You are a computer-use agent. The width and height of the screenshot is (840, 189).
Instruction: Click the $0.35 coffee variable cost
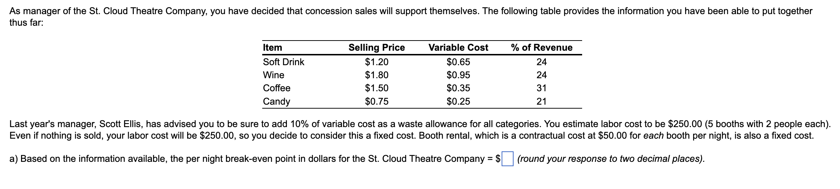click(x=458, y=88)
